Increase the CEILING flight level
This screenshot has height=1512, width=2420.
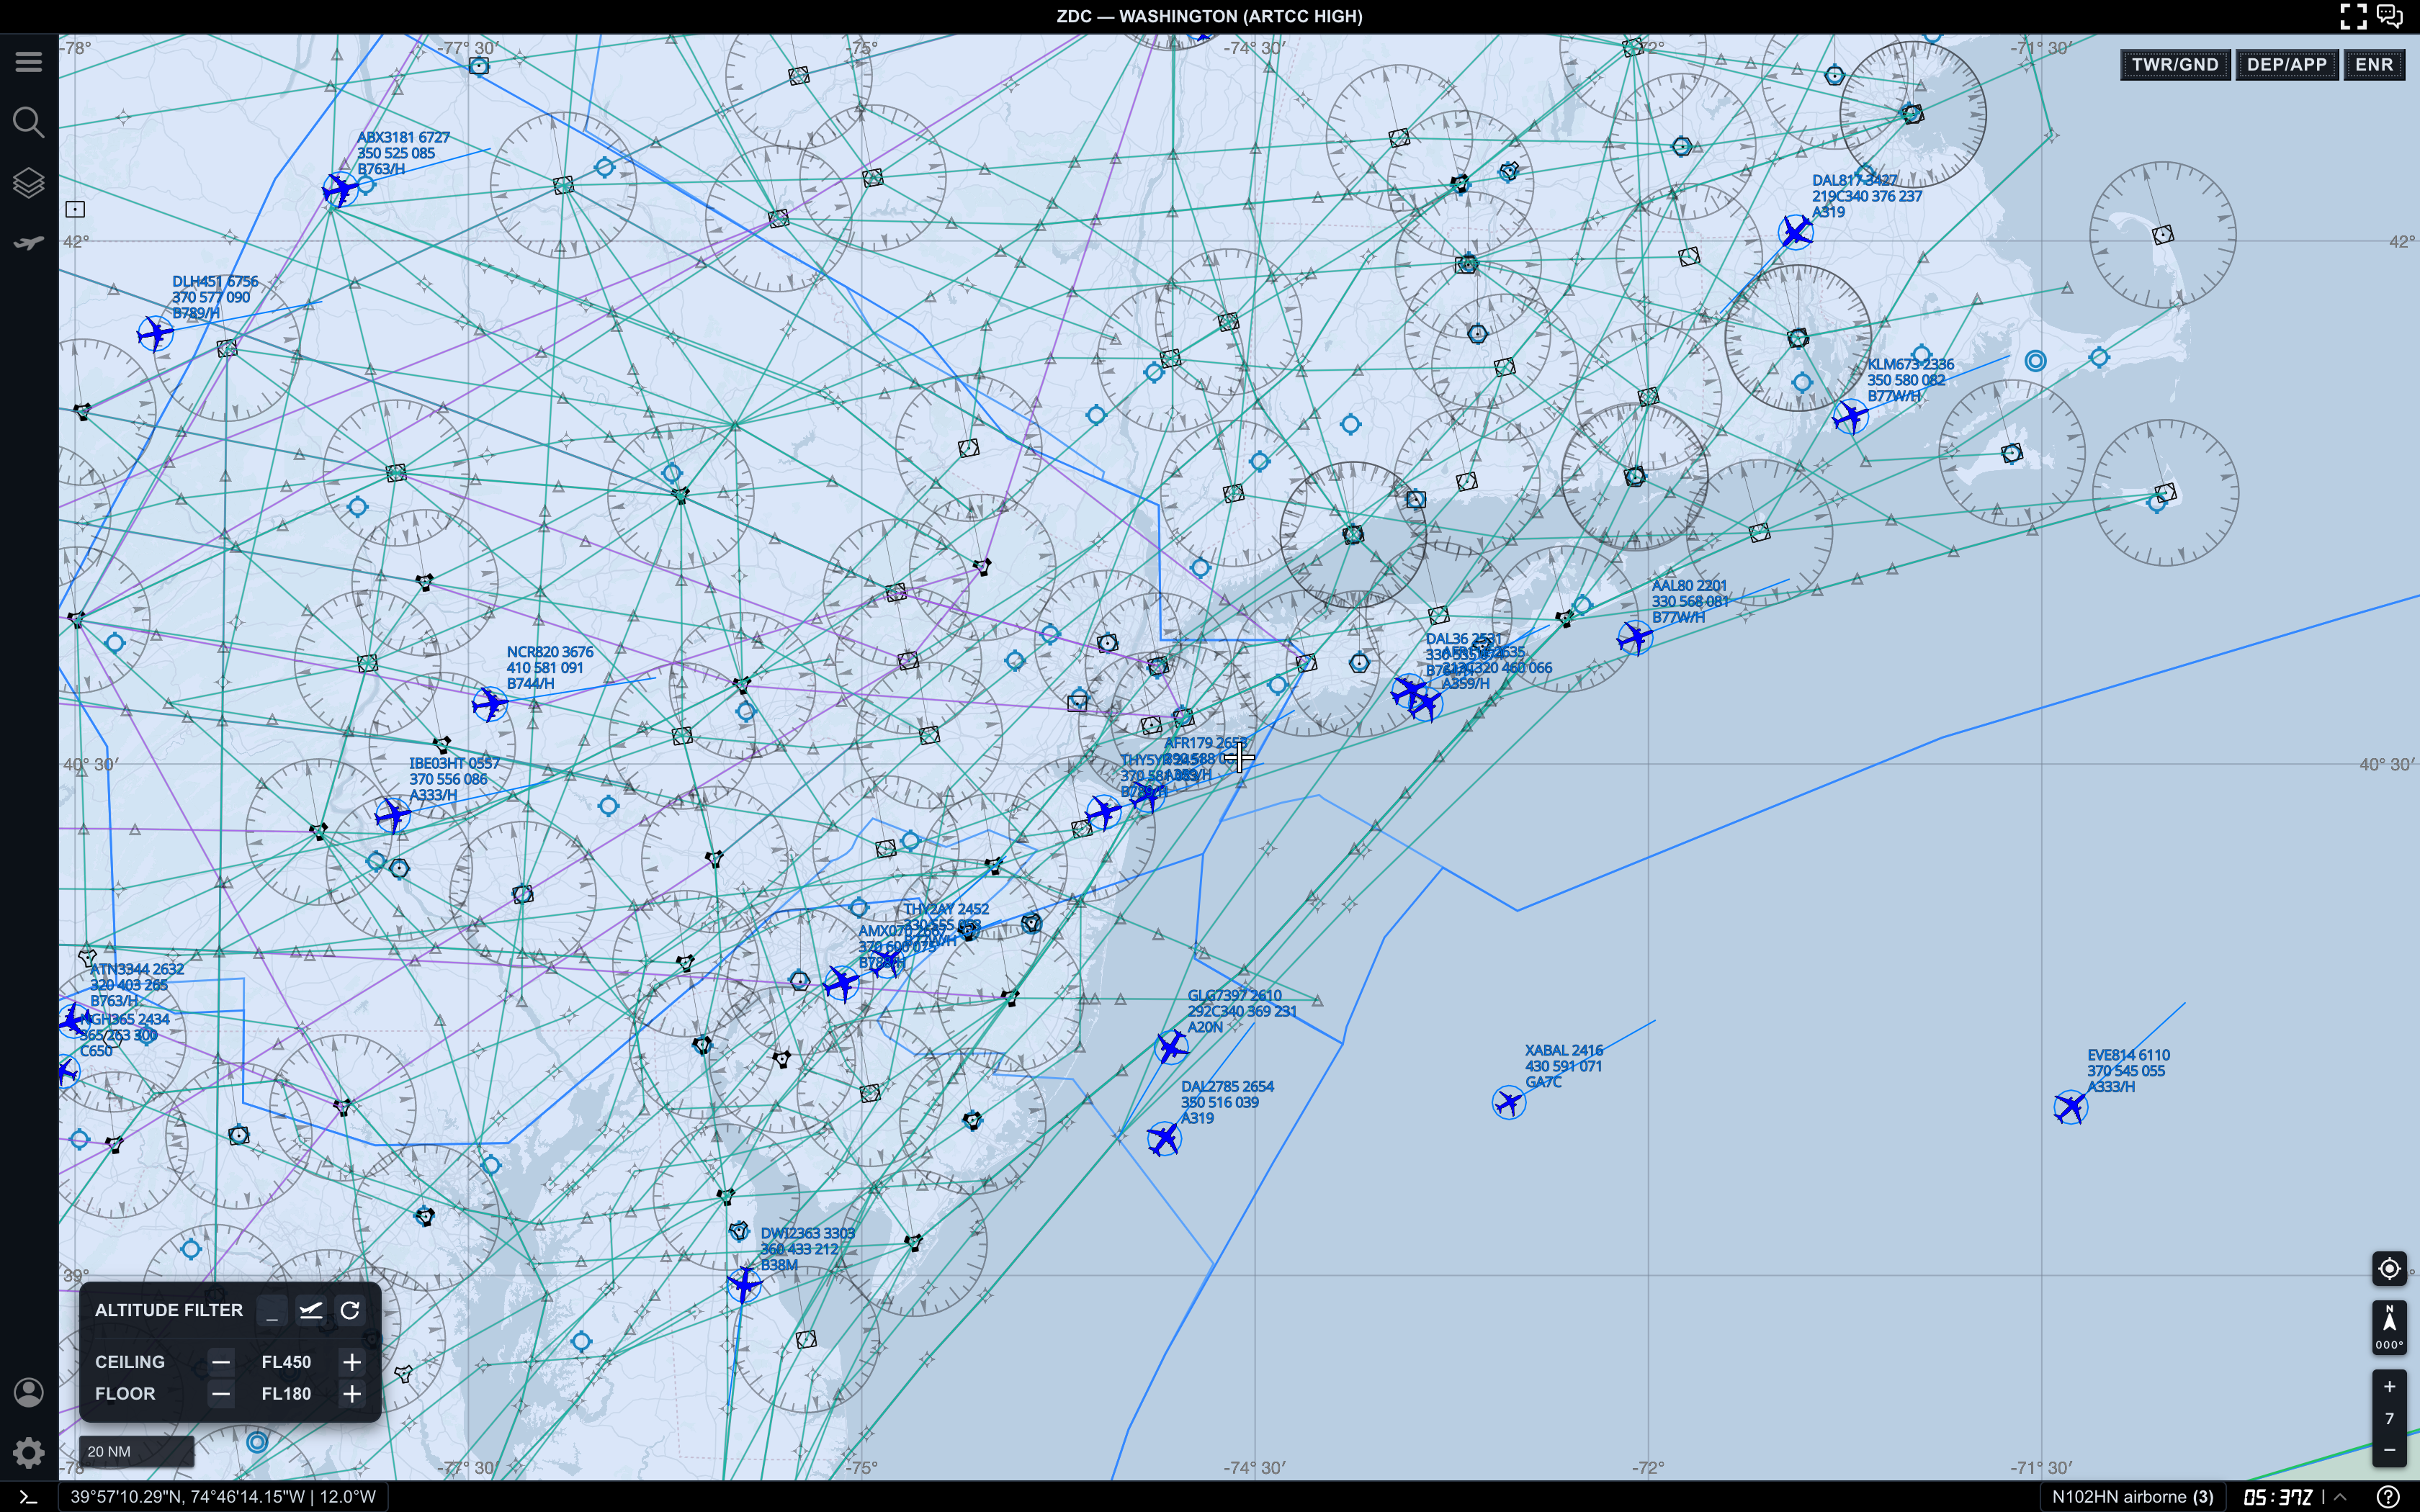[x=352, y=1362]
